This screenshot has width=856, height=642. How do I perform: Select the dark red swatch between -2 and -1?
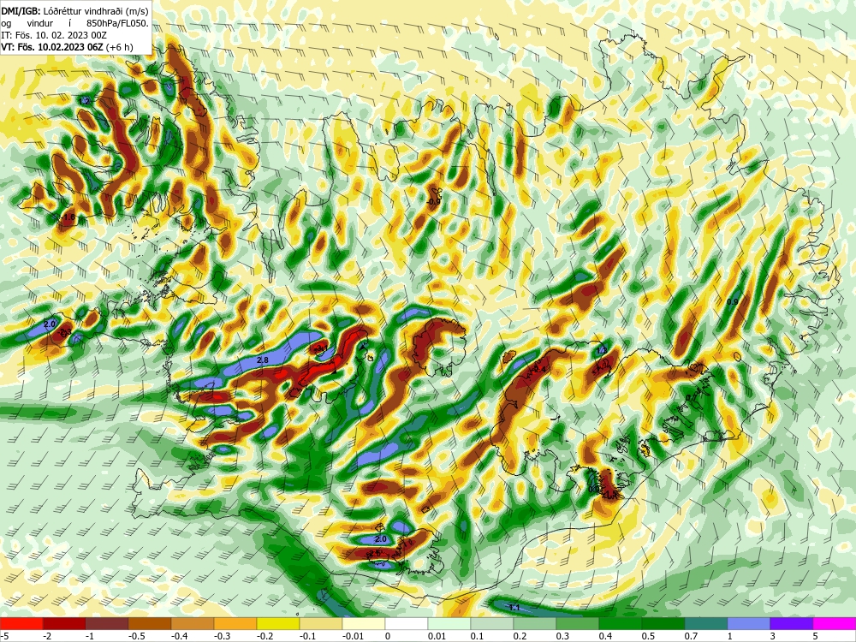(x=64, y=623)
